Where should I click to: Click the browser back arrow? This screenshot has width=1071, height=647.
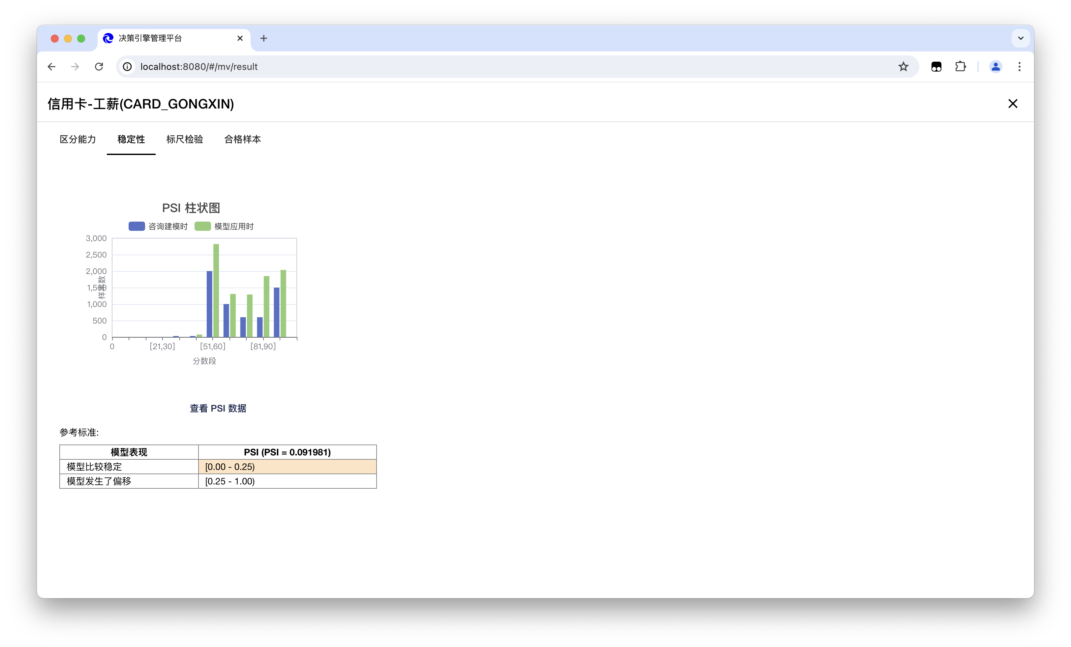click(x=52, y=67)
